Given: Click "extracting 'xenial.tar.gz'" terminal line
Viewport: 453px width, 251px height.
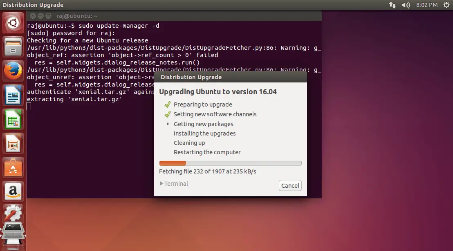Looking at the screenshot, I should point(74,99).
